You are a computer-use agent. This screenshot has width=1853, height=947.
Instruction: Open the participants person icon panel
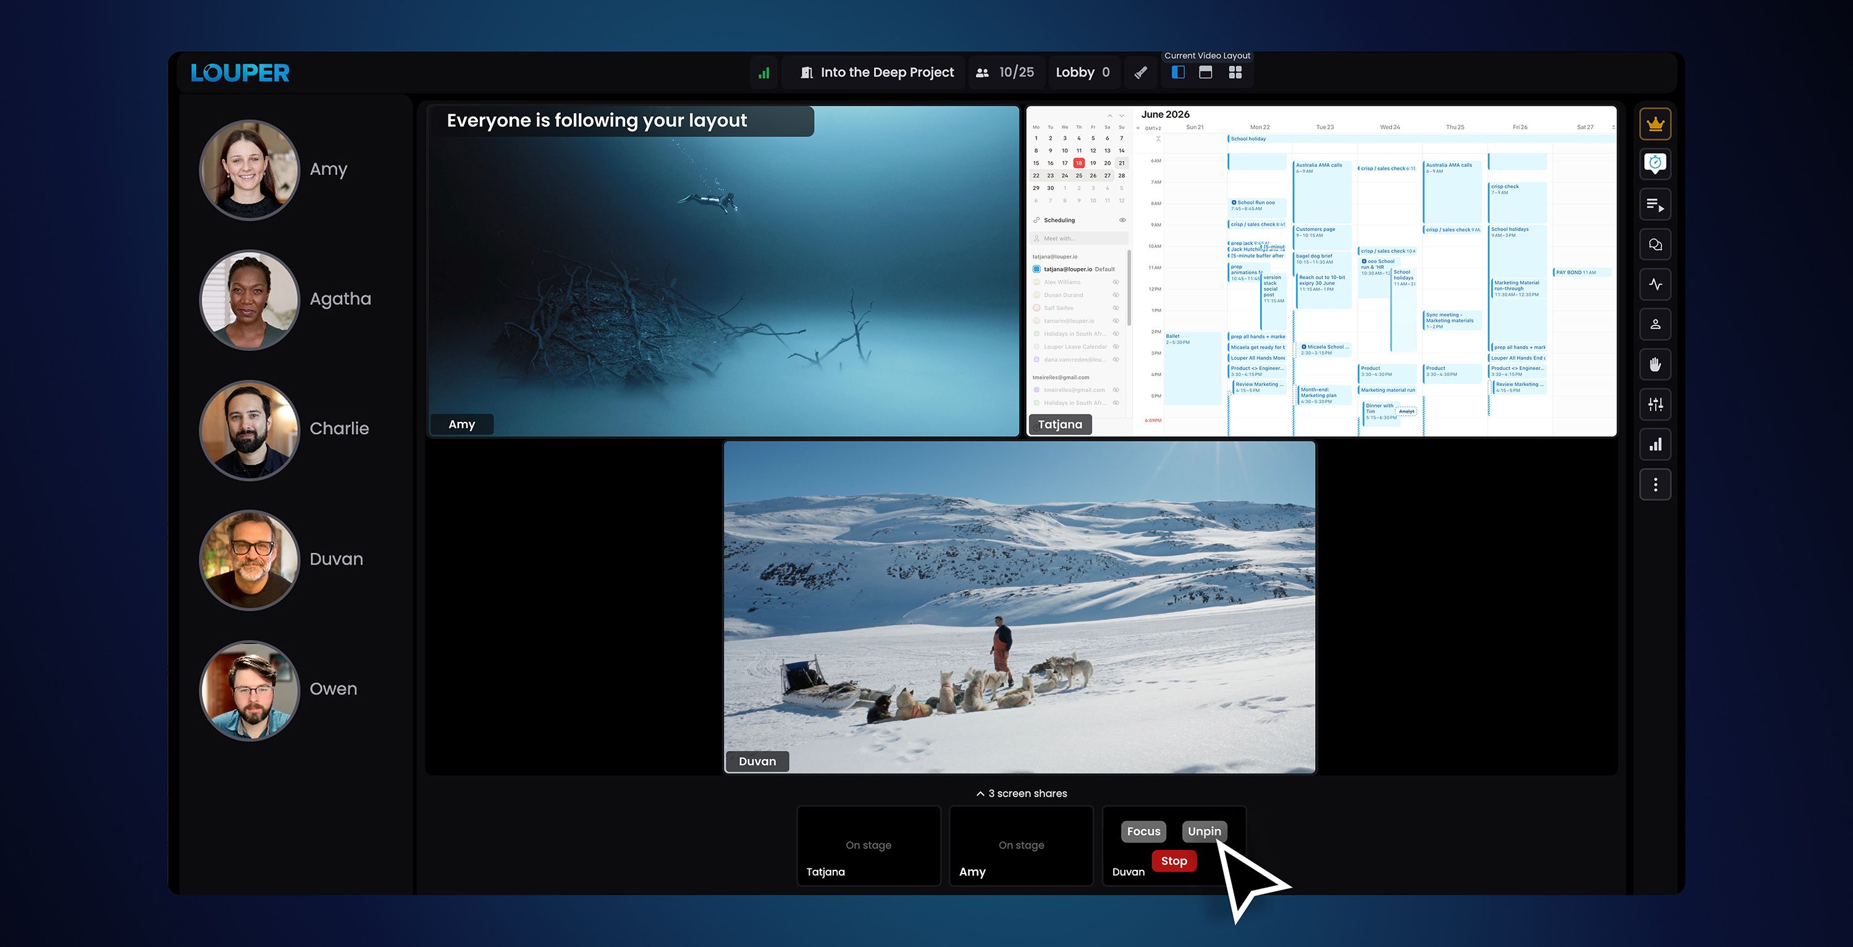point(1655,324)
